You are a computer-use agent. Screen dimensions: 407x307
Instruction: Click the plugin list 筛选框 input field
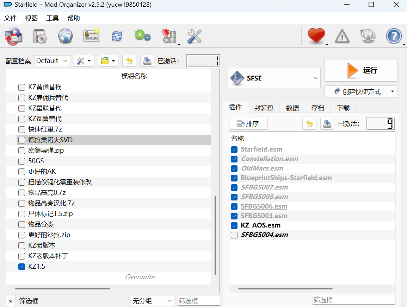354,300
